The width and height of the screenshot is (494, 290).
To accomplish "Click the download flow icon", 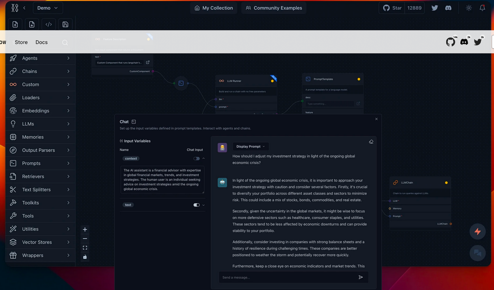I will [x=32, y=24].
